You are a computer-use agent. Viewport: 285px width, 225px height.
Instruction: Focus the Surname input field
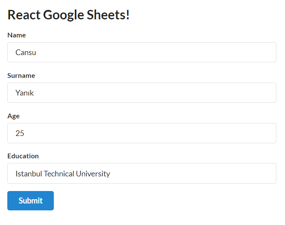(x=142, y=93)
